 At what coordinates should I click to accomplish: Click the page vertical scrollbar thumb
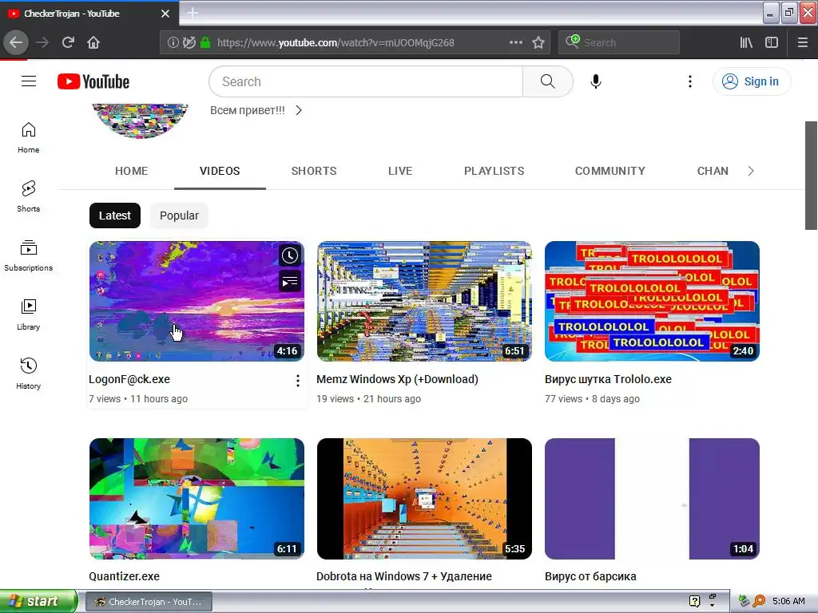pyautogui.click(x=811, y=175)
